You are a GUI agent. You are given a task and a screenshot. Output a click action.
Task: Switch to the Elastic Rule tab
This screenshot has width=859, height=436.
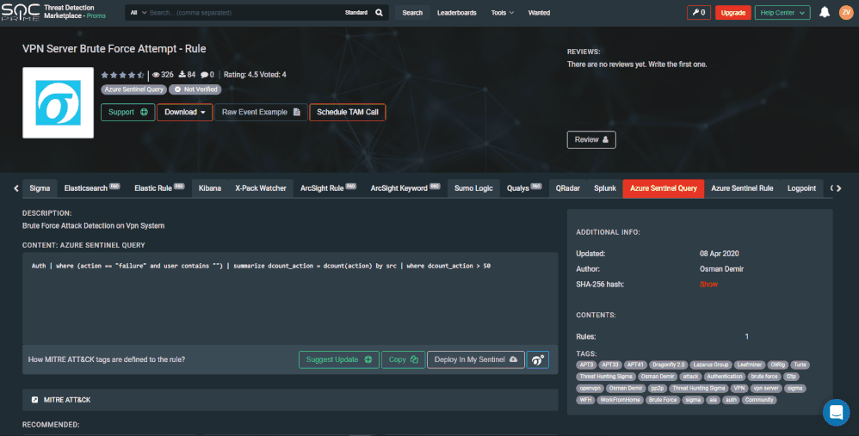(x=159, y=188)
